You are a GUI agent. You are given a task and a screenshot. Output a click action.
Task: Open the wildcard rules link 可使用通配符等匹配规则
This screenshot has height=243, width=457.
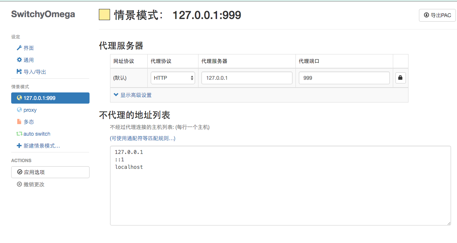[142, 138]
